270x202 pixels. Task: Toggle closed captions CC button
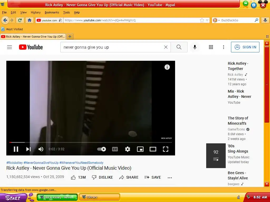115,149
